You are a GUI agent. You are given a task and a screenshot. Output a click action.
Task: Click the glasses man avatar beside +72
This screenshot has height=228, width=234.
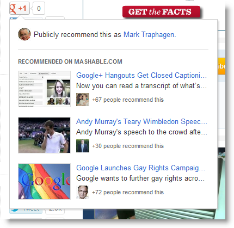pos(83,192)
